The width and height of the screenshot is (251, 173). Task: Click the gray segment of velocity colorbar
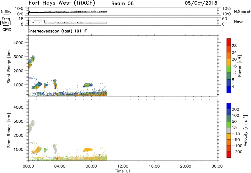click(229, 131)
